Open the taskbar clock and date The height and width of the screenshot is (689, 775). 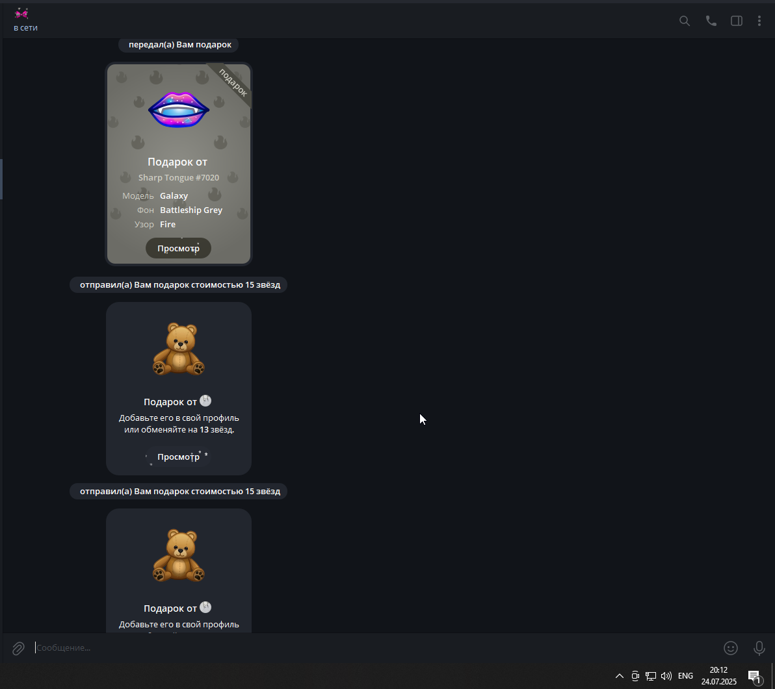coord(718,675)
